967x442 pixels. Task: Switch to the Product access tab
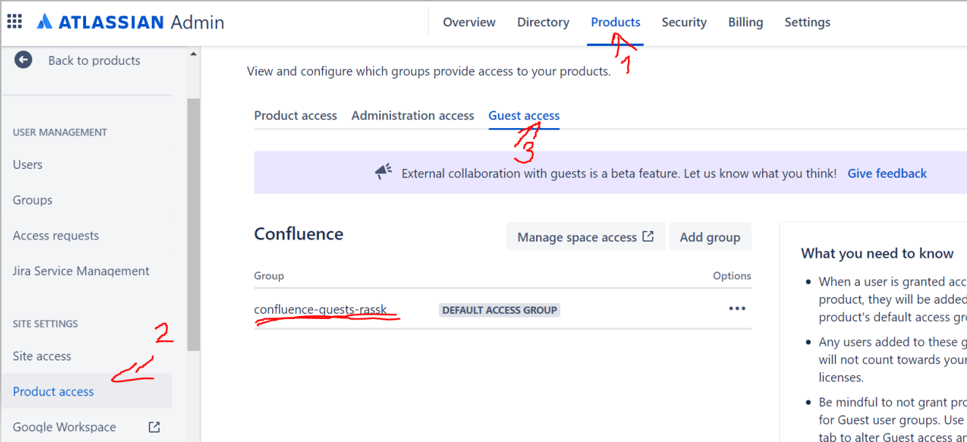tap(295, 115)
